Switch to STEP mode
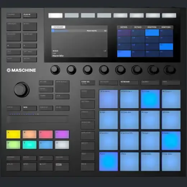Screen dimensions: 187x187 point(171,83)
